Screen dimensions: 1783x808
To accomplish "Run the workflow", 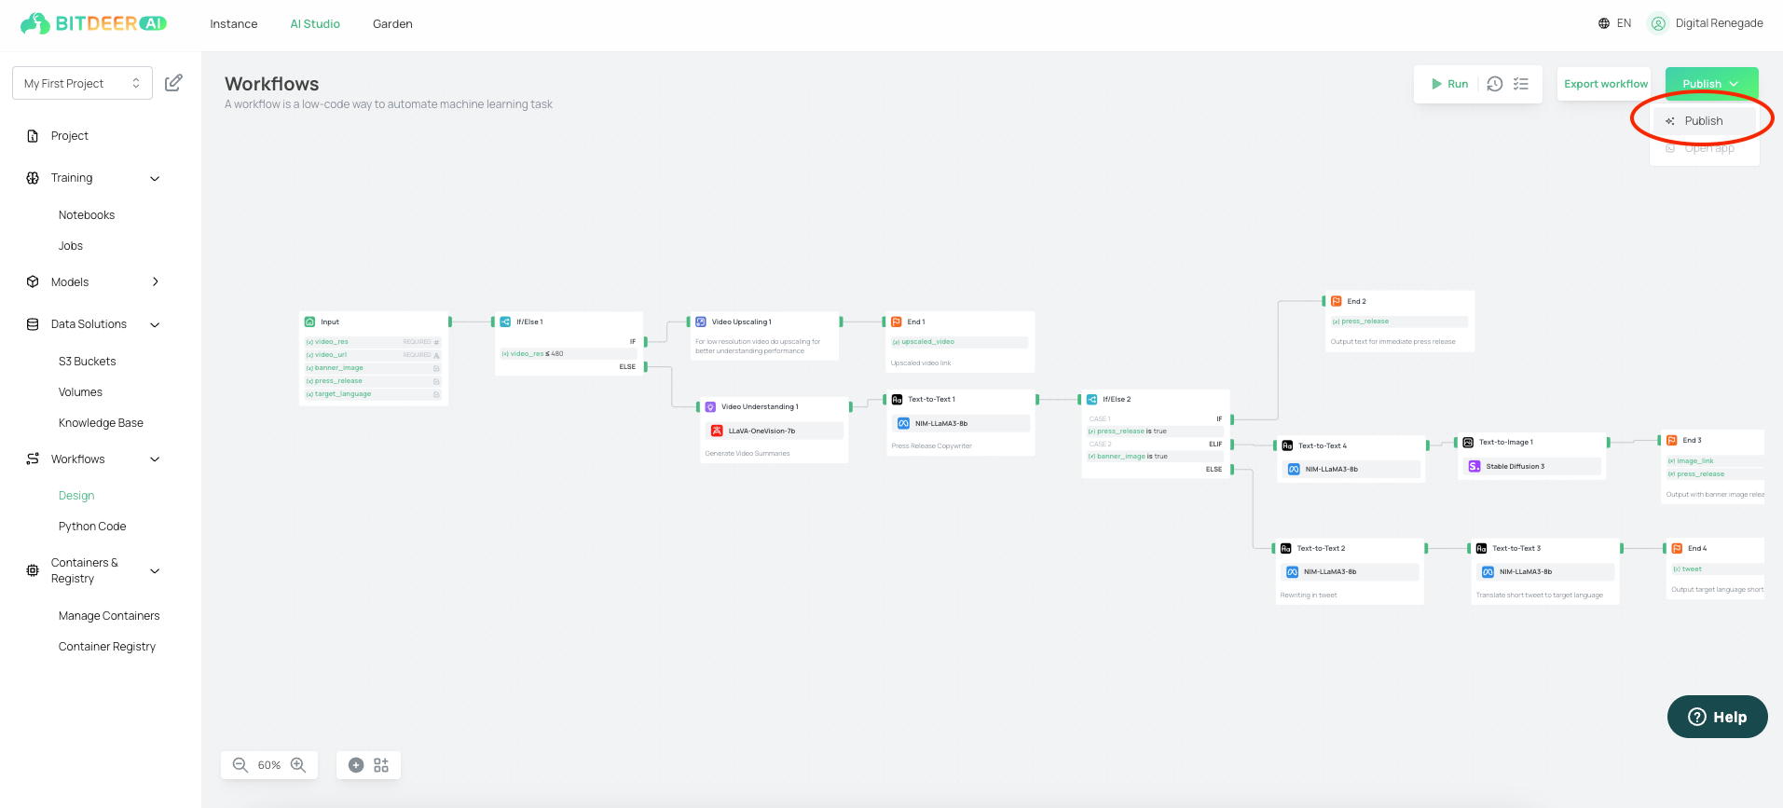I will pos(1449,84).
